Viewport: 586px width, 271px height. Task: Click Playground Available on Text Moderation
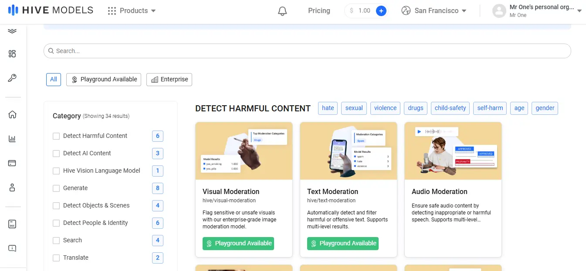click(x=343, y=243)
